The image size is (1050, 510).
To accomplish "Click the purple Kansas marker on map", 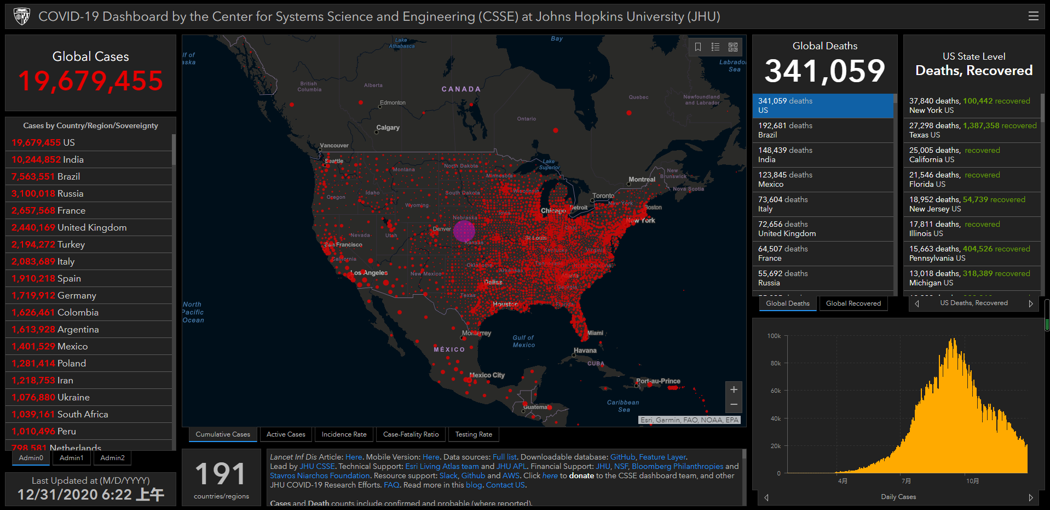I will pos(464,231).
